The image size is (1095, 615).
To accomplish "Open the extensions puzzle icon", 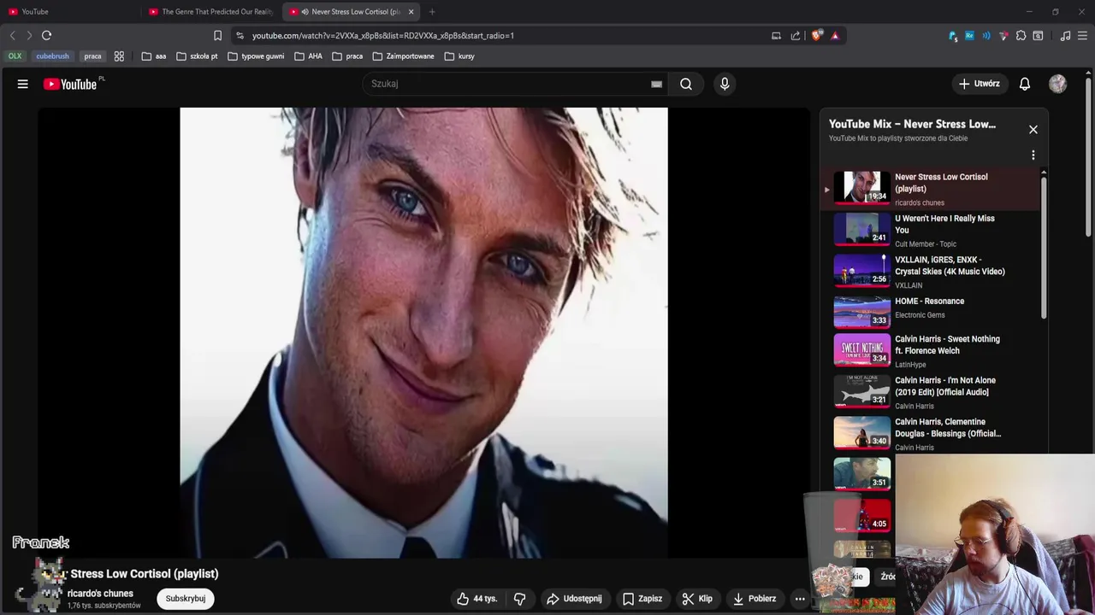I will click(1021, 36).
